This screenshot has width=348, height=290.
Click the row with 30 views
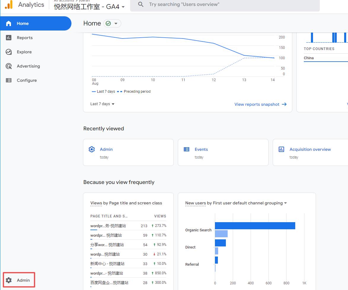pos(128,254)
